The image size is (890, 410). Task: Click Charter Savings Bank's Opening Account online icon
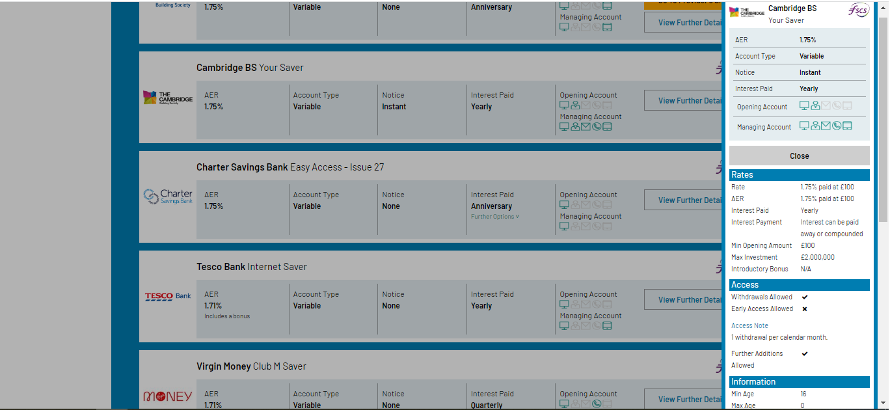pyautogui.click(x=565, y=204)
